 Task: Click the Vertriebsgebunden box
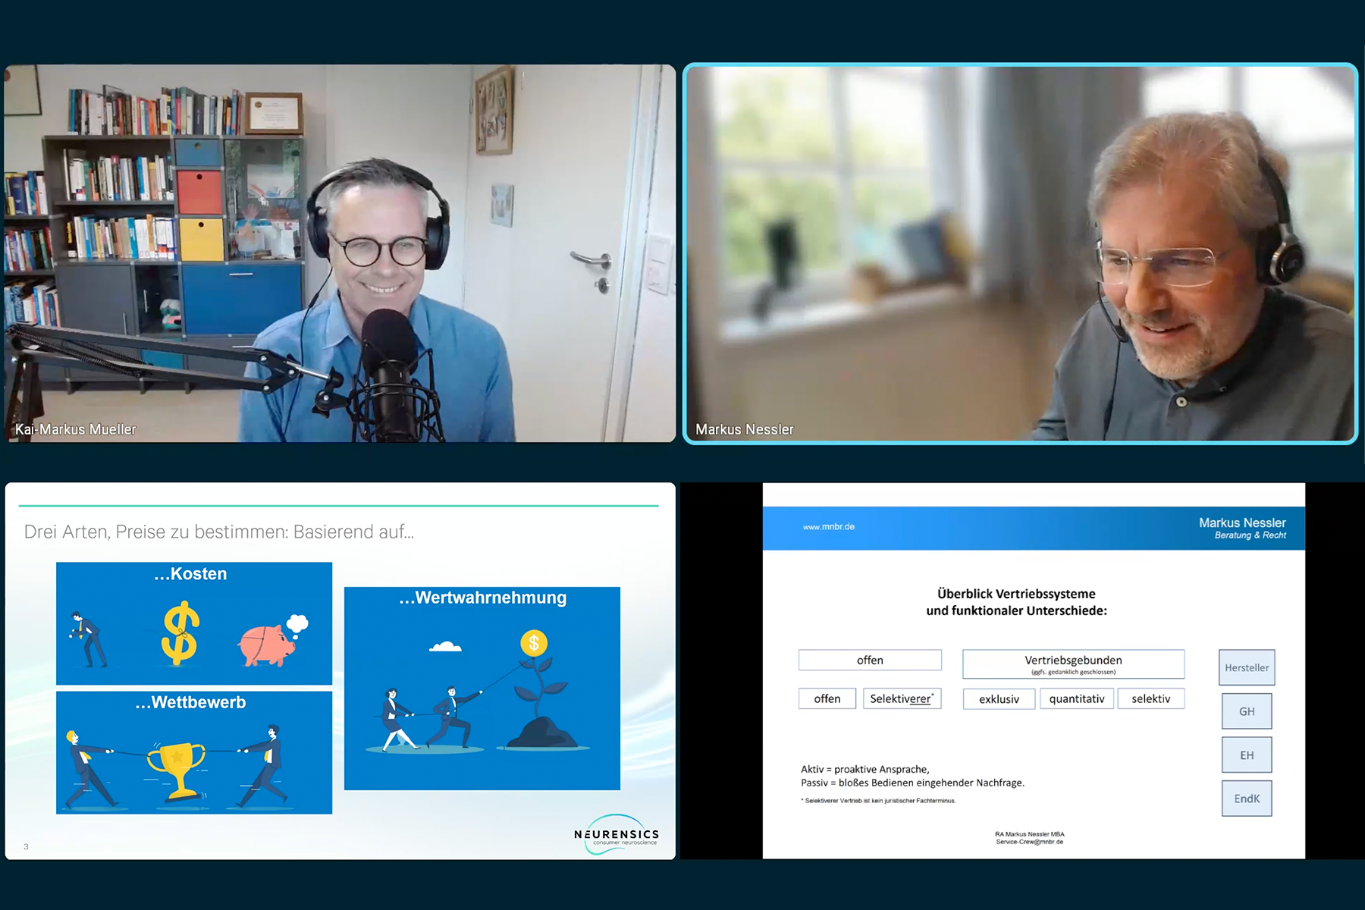point(1072,664)
